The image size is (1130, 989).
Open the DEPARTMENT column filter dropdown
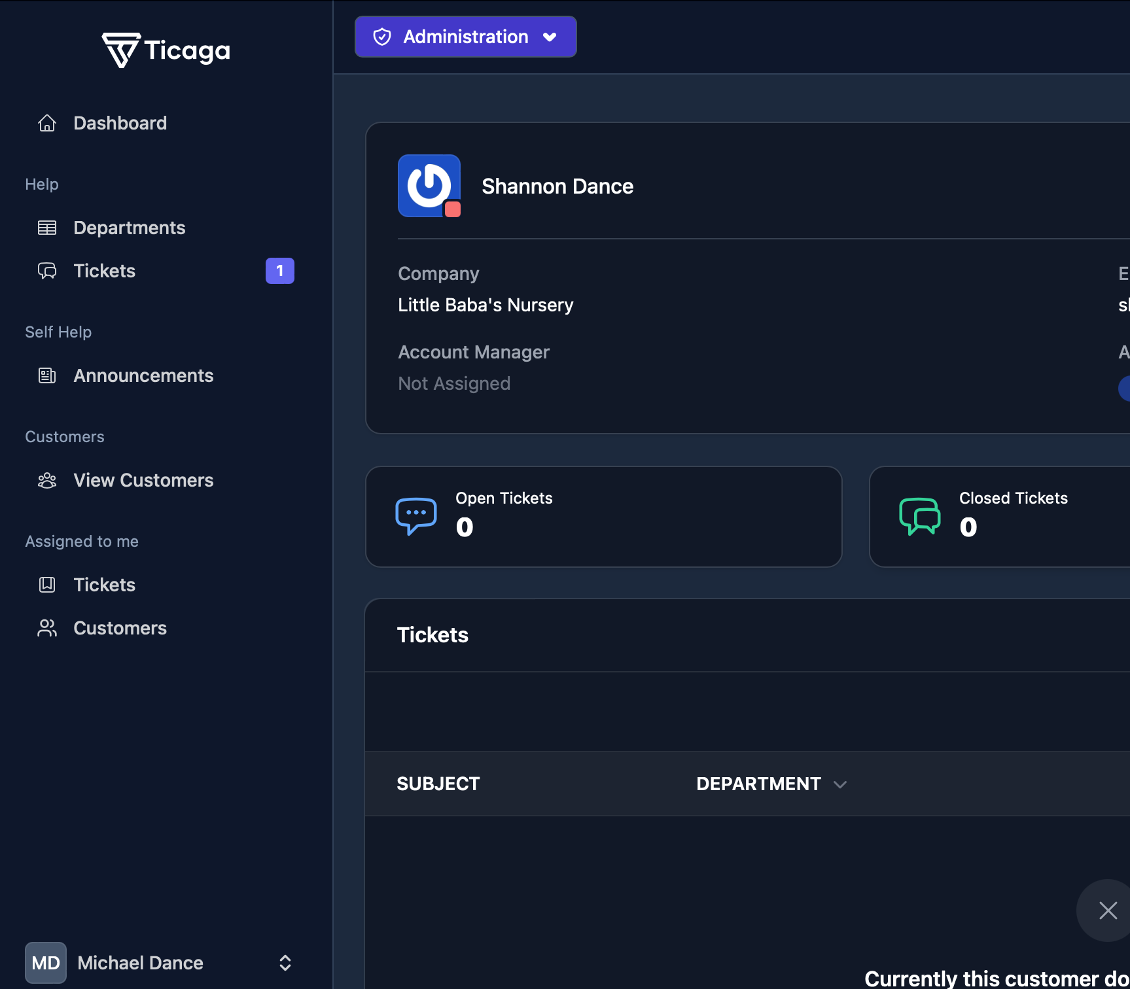click(841, 784)
